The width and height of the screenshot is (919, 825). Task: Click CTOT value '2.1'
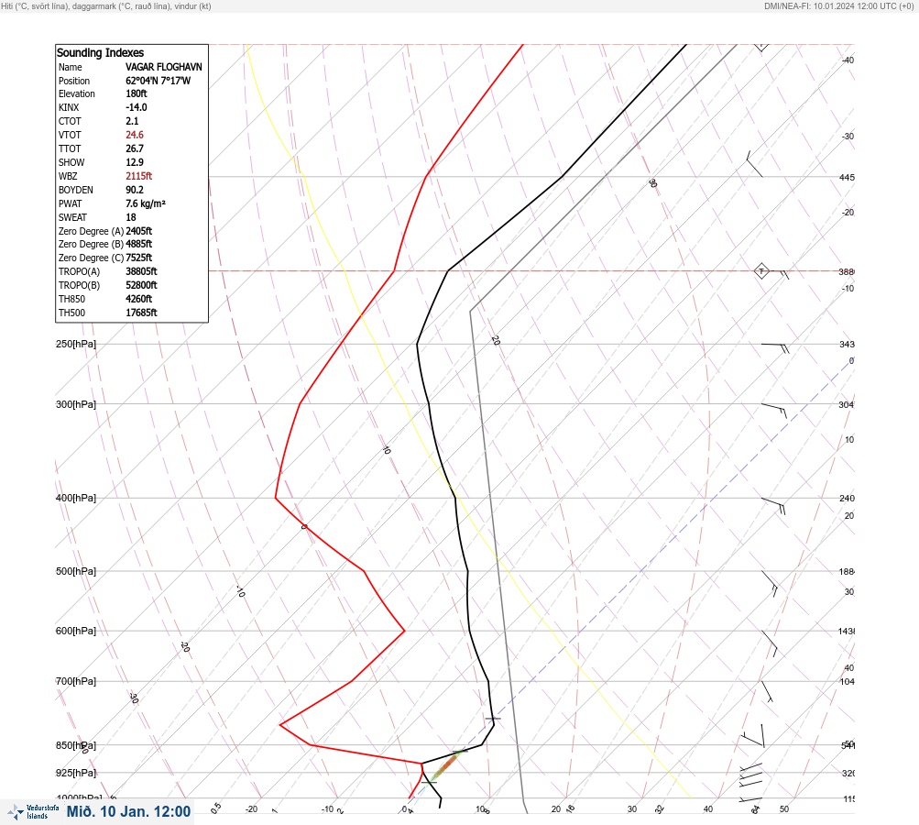pyautogui.click(x=132, y=121)
